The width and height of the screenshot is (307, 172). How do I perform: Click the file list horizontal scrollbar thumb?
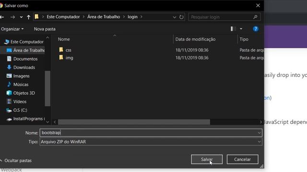click(134, 122)
